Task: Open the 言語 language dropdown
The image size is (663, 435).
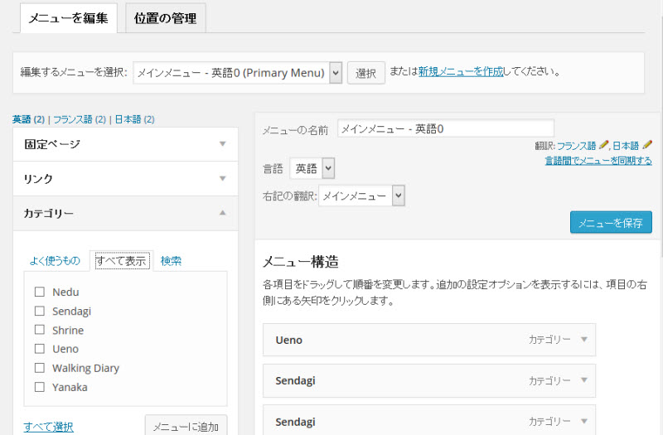Action: coord(312,168)
